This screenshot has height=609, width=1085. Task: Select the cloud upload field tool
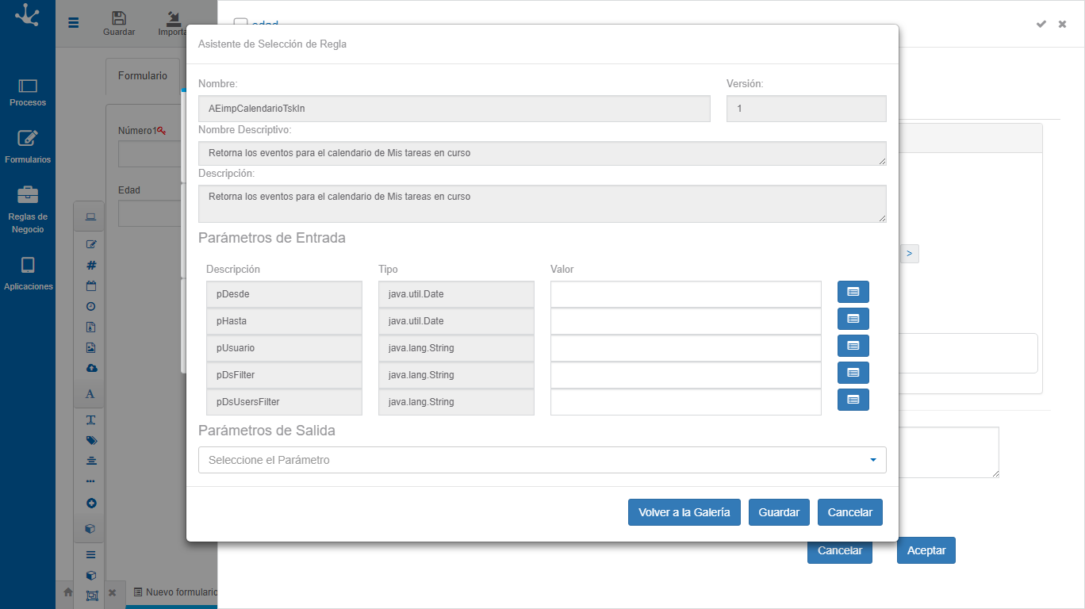pos(90,368)
